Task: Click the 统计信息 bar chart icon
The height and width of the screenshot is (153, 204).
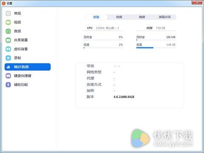Action: point(8,67)
